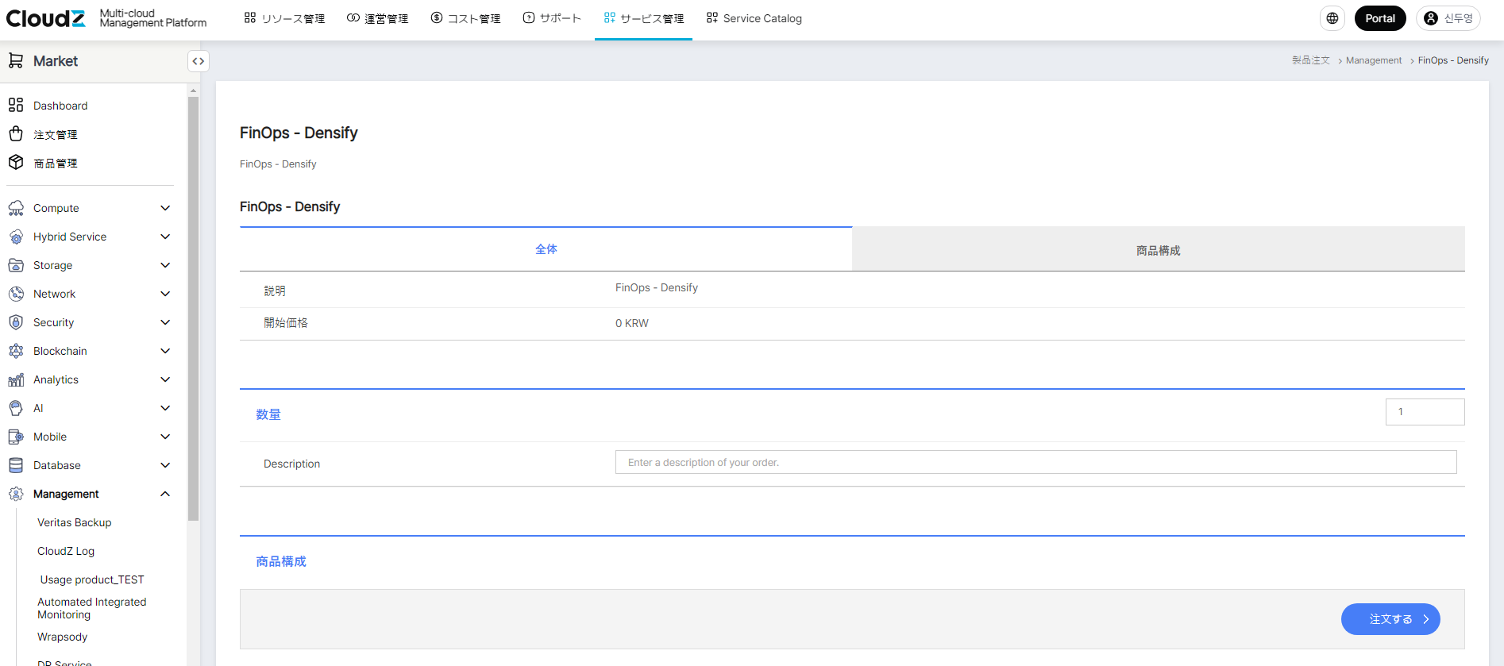Screen dimensions: 1504x666
Task: Click the Management breadcrumb link
Action: 1374,60
